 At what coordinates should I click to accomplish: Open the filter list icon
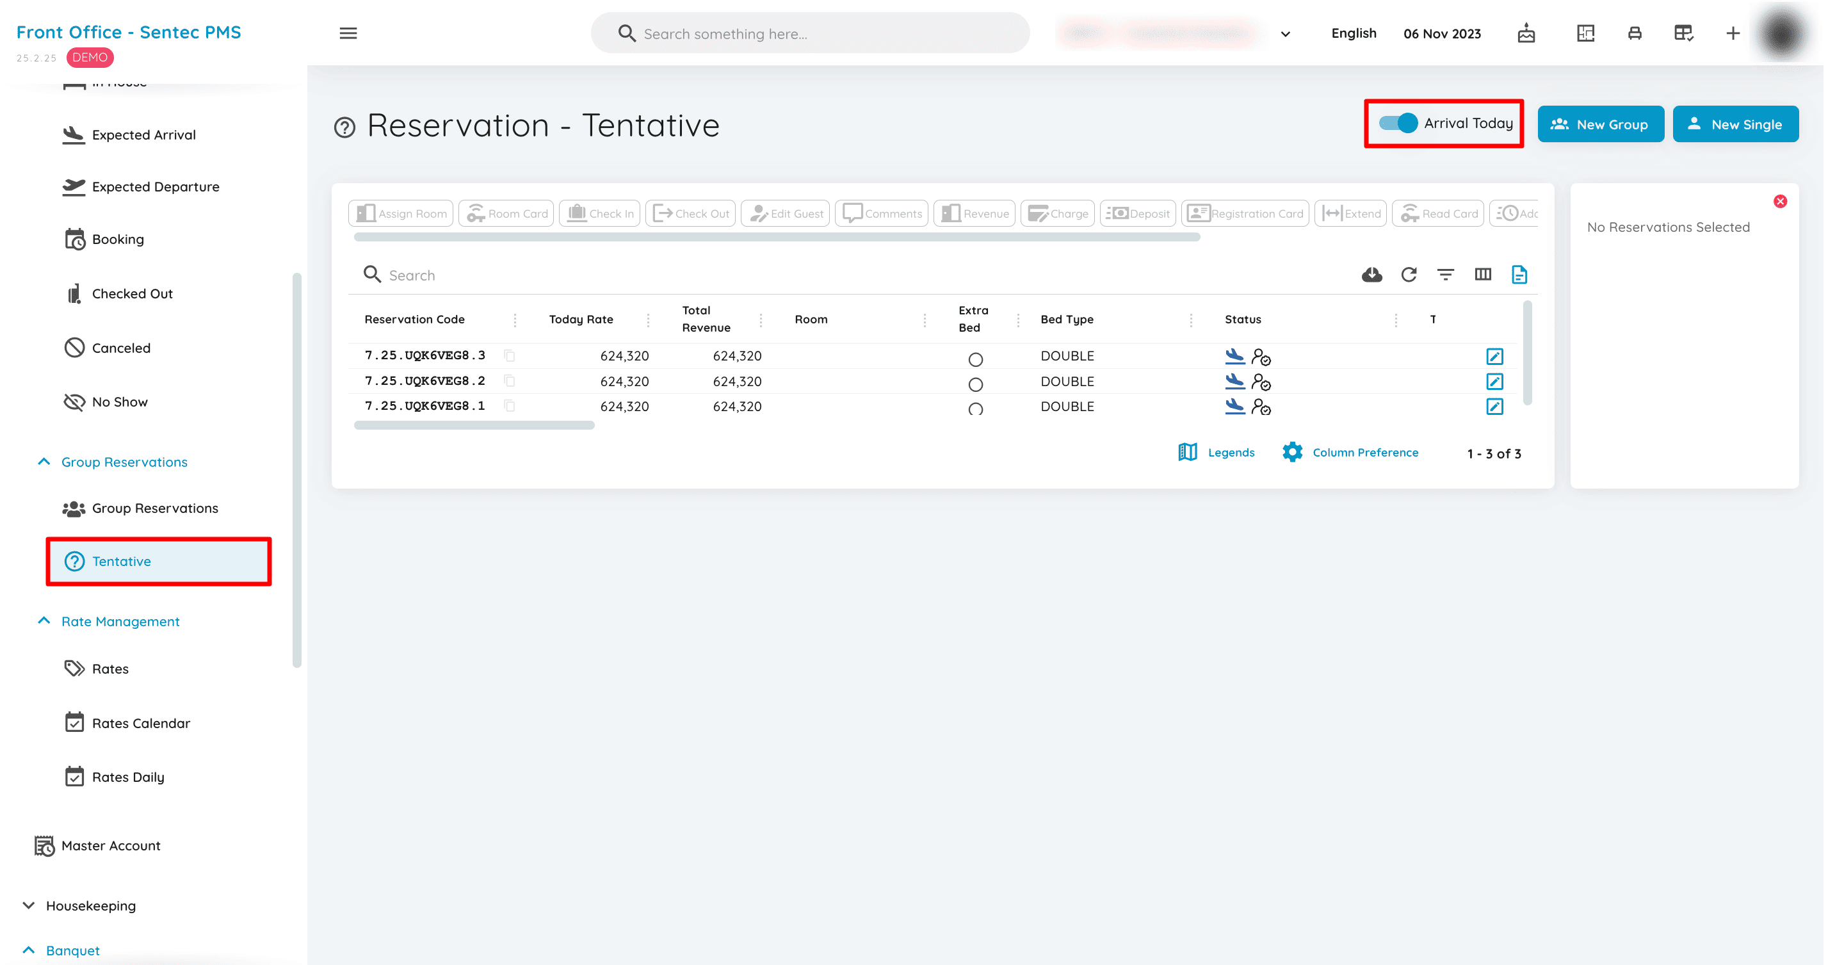[x=1445, y=275]
